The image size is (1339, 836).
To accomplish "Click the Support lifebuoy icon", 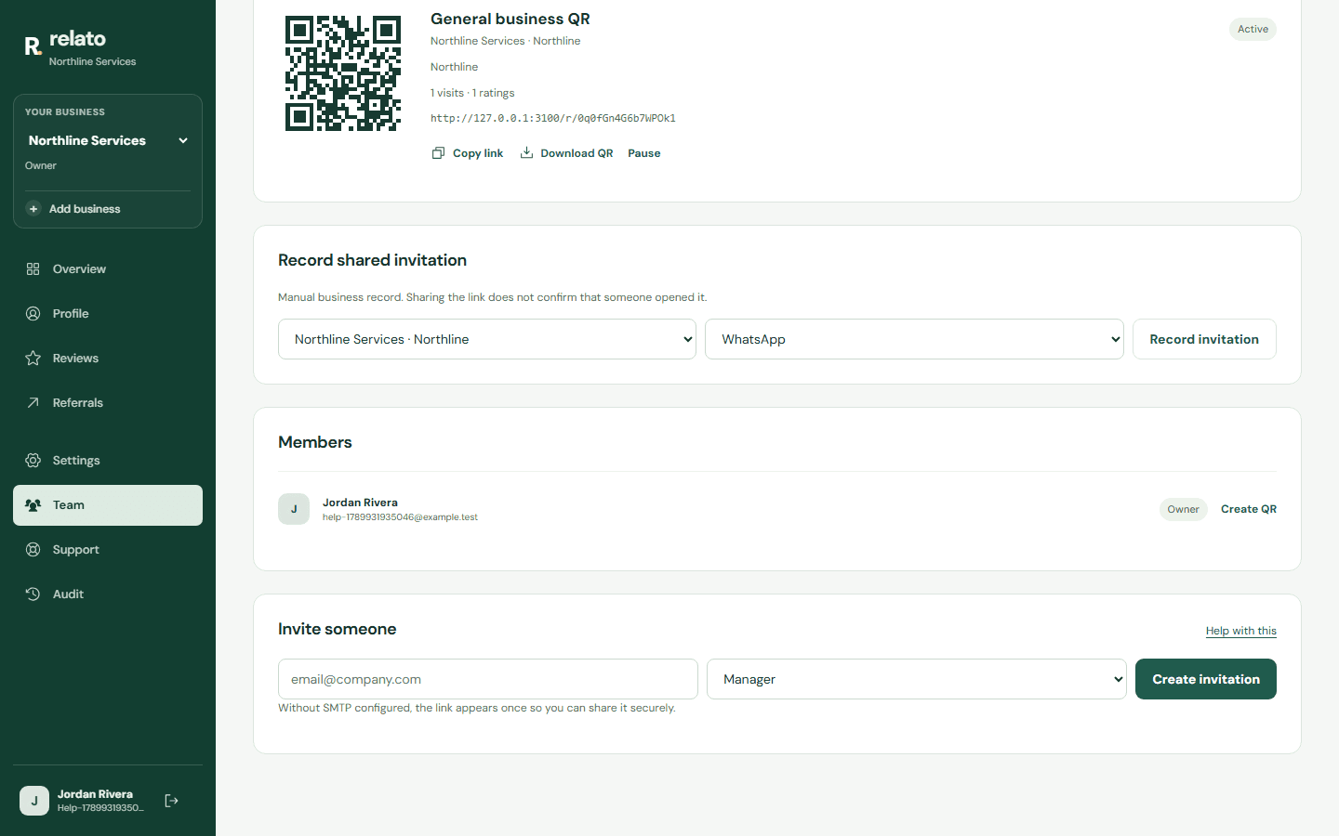I will [33, 550].
